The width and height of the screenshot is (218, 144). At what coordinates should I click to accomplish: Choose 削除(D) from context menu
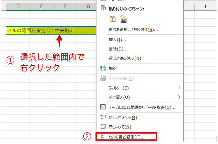118,49
